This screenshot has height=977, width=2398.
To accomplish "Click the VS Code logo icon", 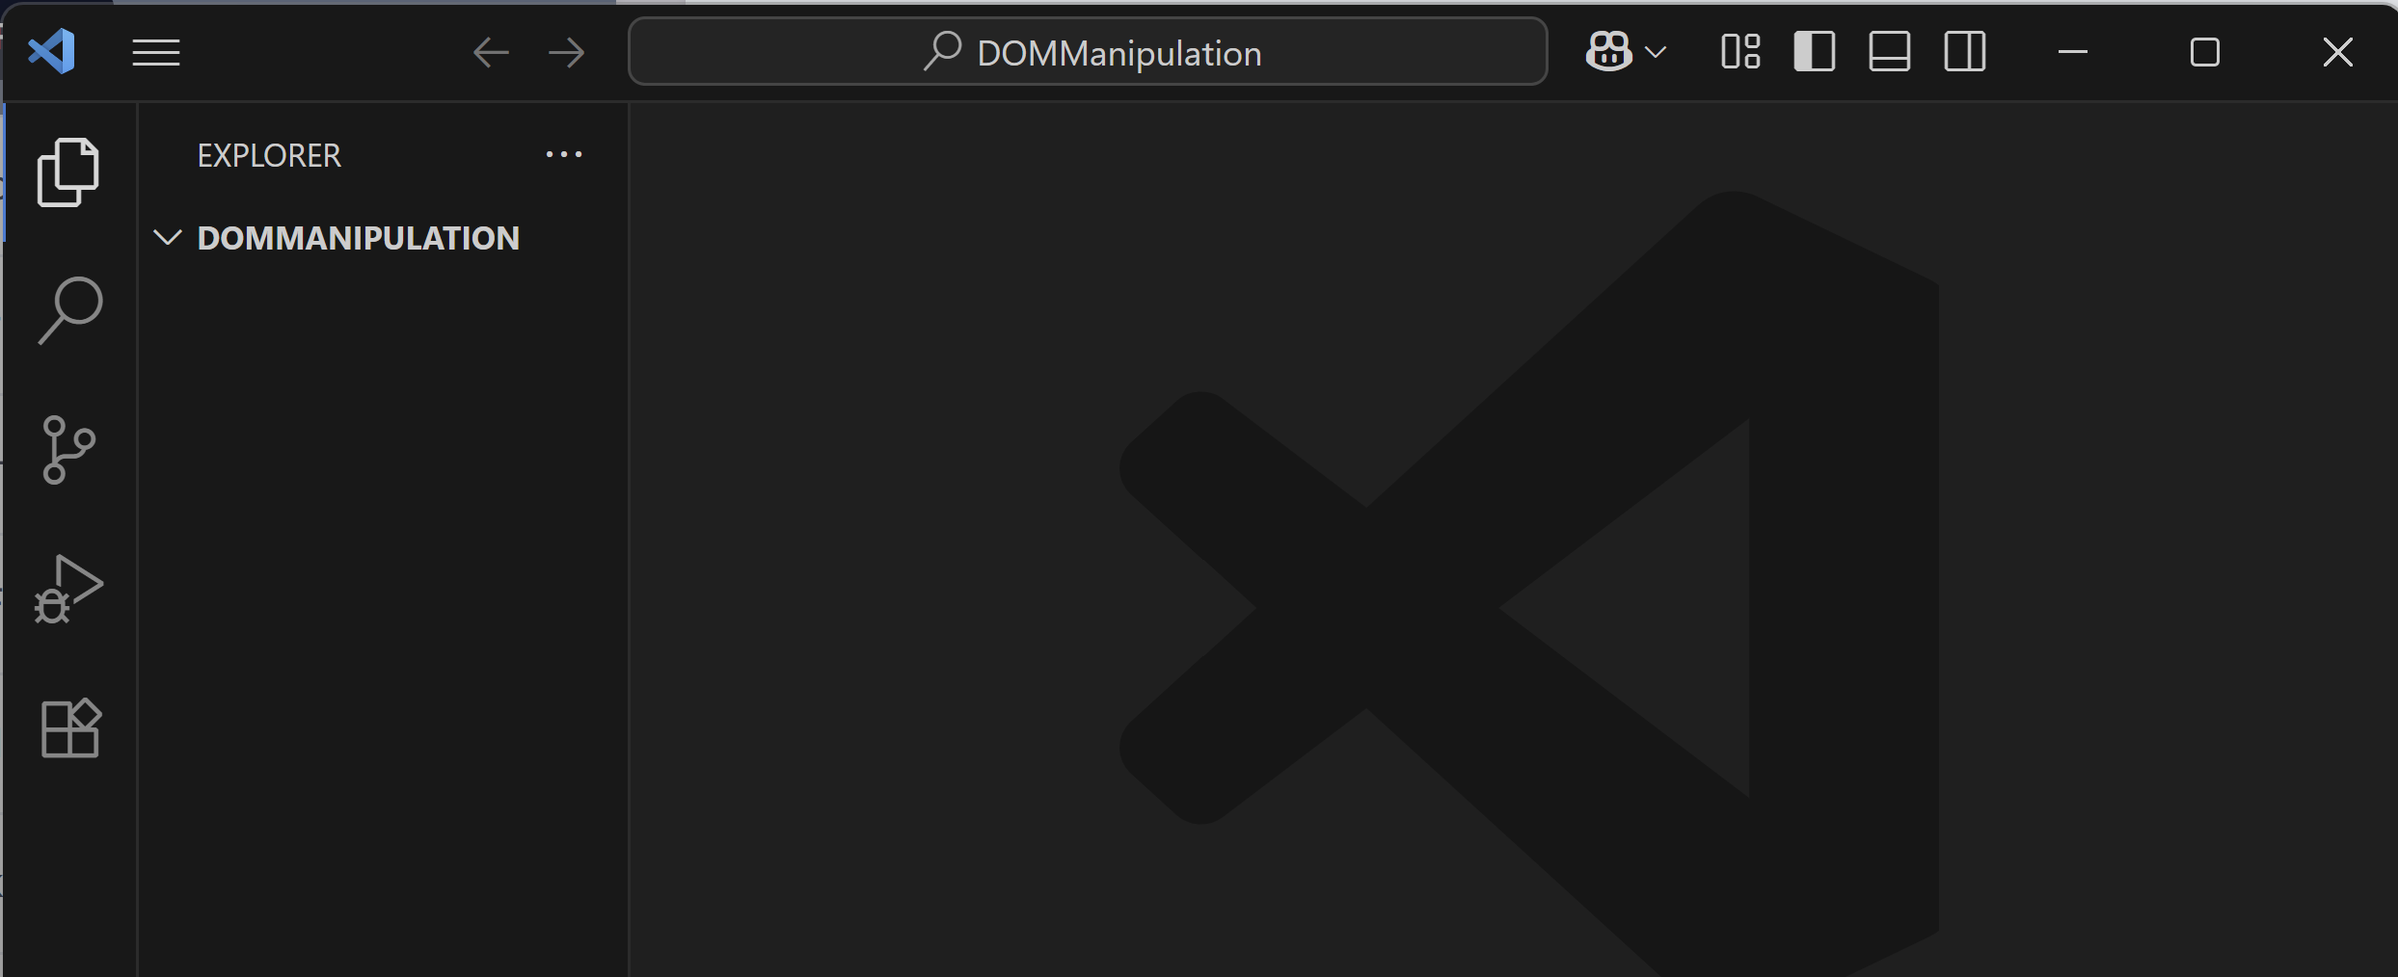I will click(x=52, y=51).
